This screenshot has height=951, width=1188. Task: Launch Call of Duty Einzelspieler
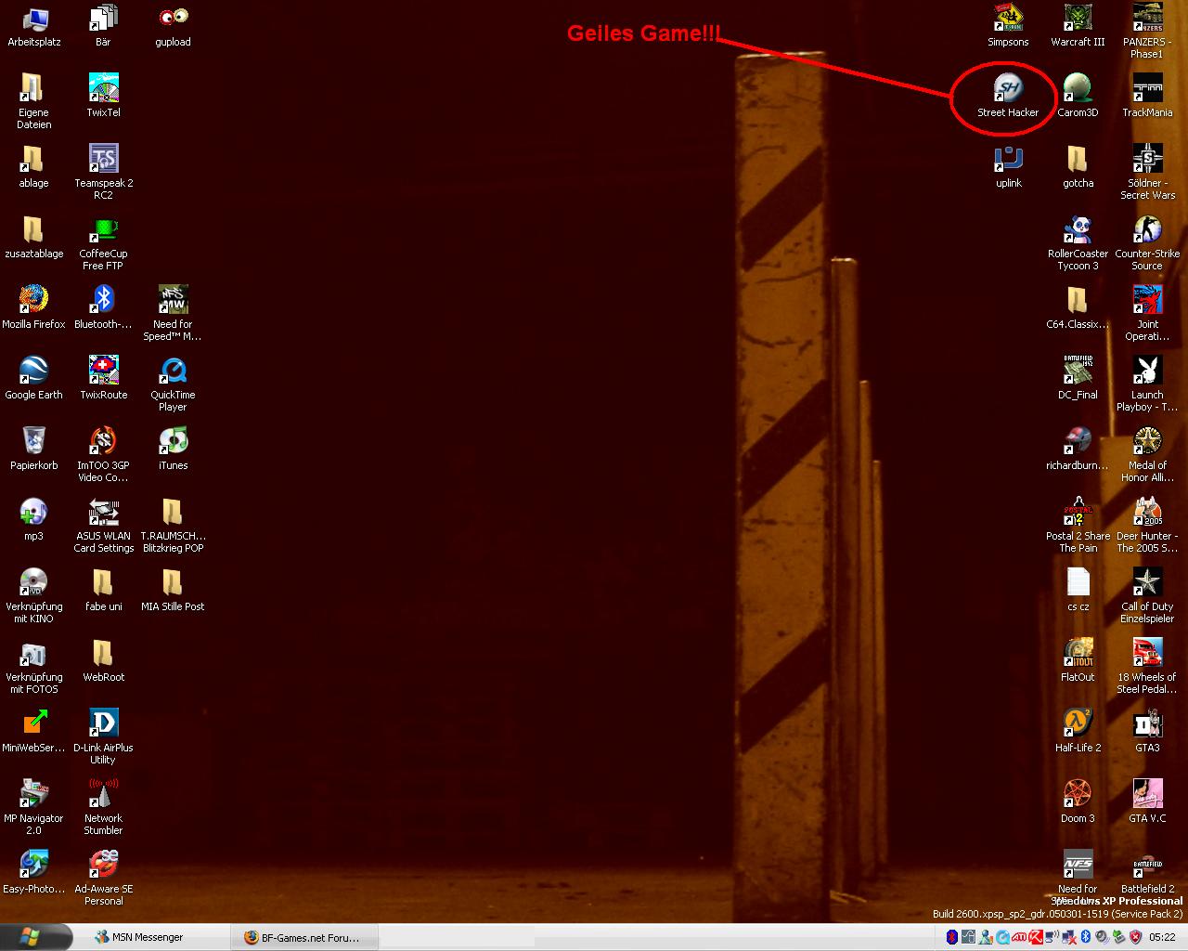tap(1147, 595)
